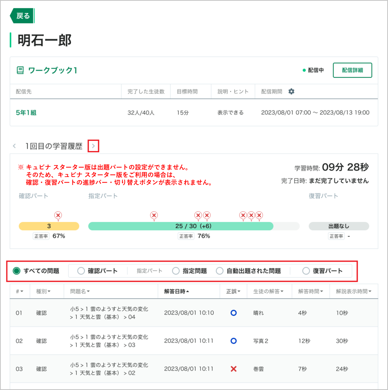Open problem name in row 02 ending 03
This screenshot has height=390, width=388.
click(x=109, y=341)
